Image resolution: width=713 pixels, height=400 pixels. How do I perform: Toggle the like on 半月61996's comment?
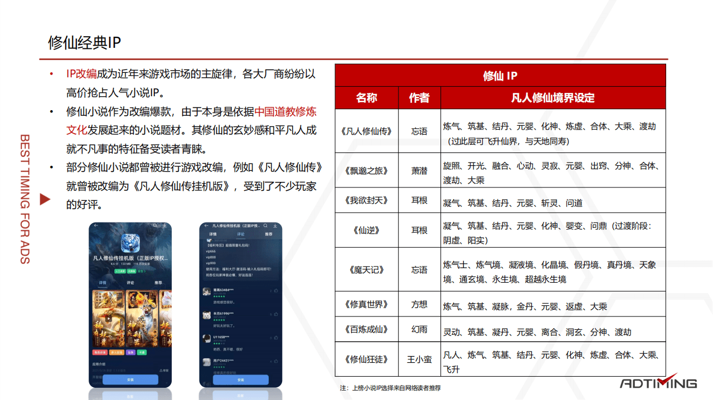pos(275,314)
